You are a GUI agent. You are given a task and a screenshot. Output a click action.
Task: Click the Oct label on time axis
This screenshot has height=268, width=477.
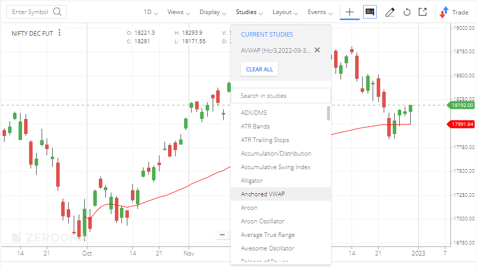point(87,253)
